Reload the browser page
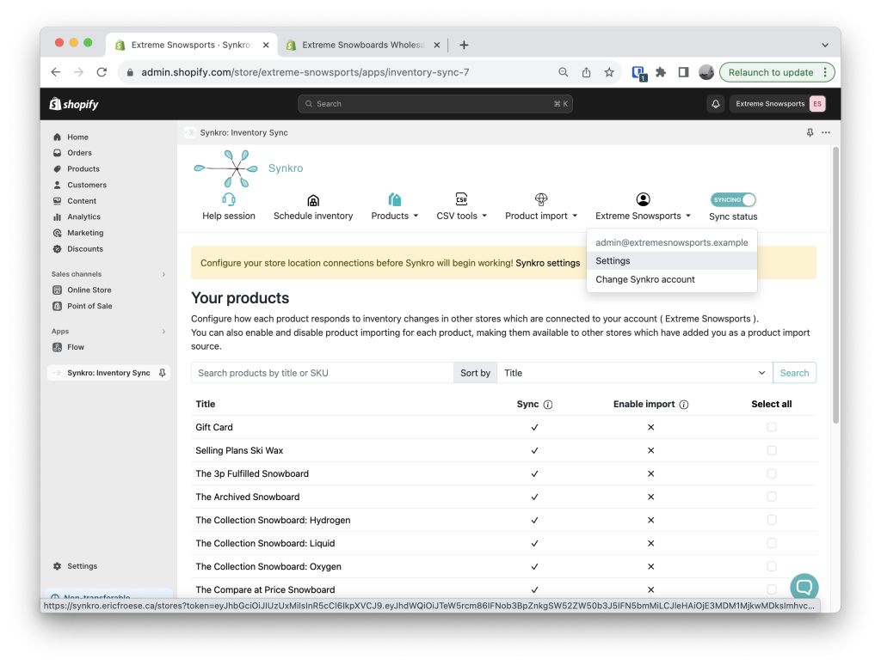The width and height of the screenshot is (881, 665). click(102, 72)
